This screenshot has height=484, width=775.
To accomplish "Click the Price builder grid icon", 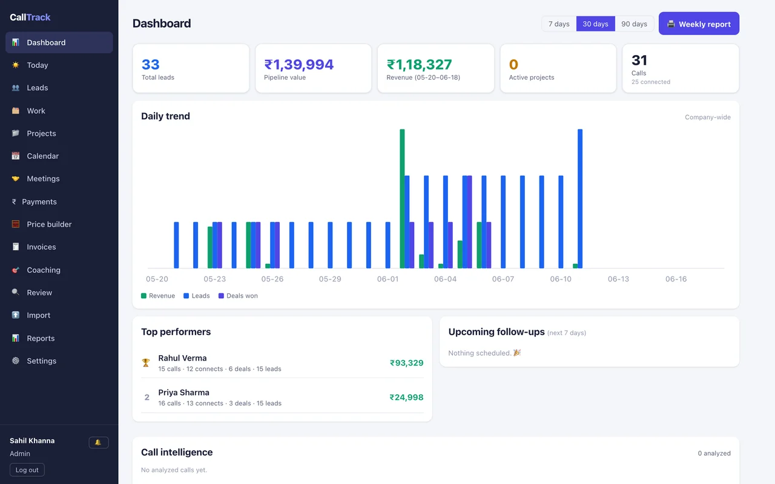I will pos(16,224).
